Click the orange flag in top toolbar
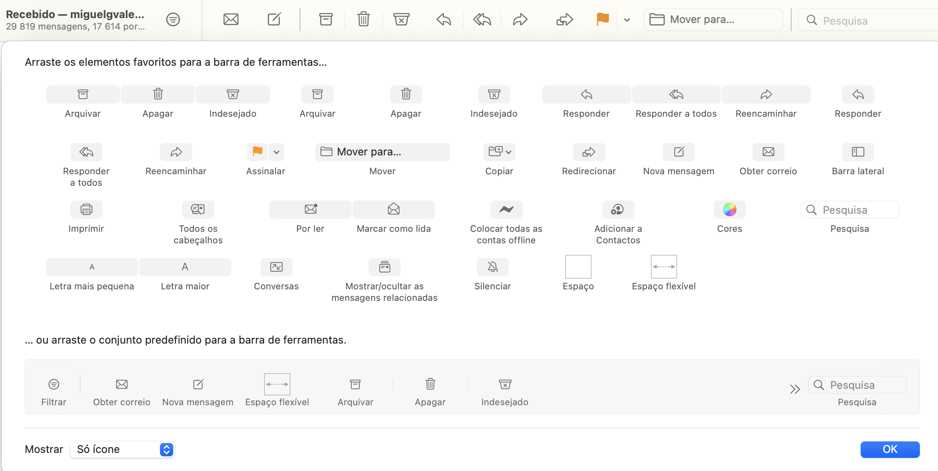 pos(603,19)
